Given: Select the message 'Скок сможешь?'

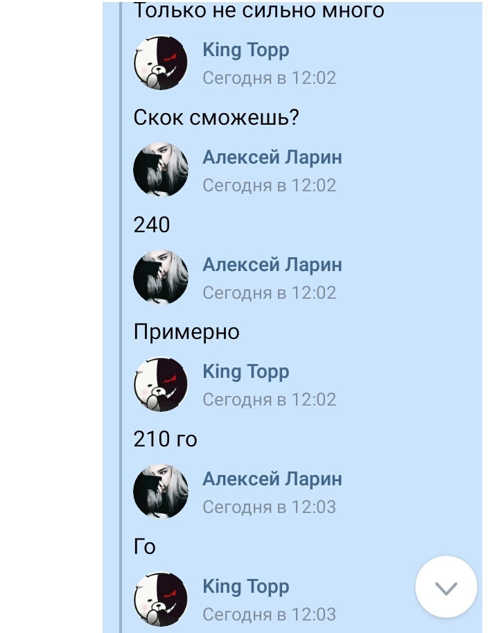Looking at the screenshot, I should (216, 117).
